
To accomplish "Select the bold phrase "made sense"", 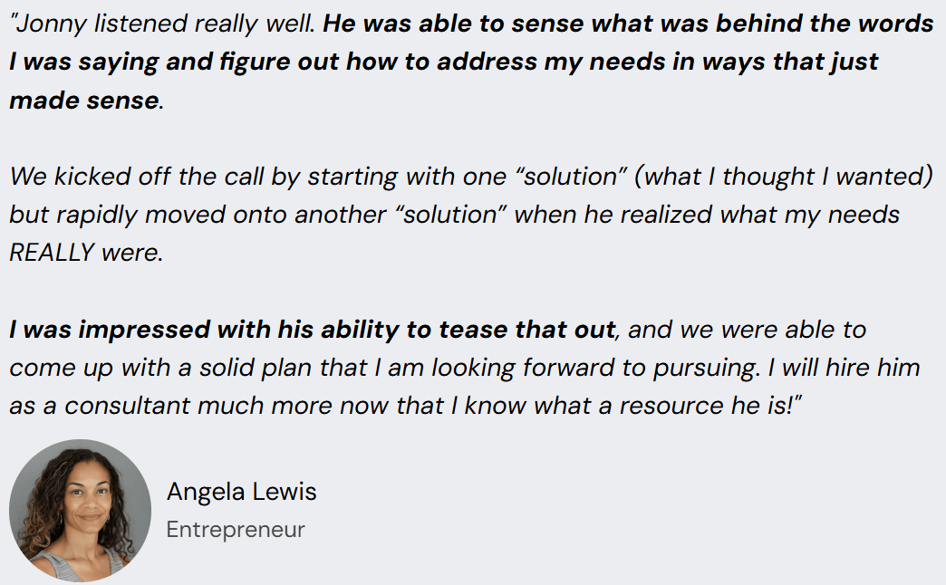I will coord(83,100).
